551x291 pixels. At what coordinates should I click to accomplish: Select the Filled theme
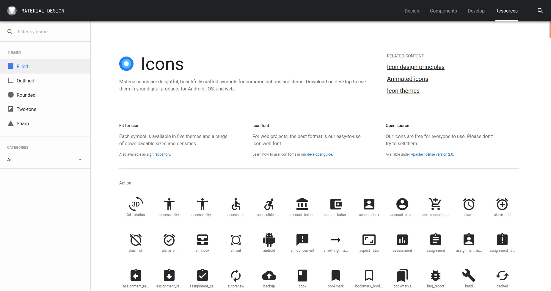tap(45, 66)
